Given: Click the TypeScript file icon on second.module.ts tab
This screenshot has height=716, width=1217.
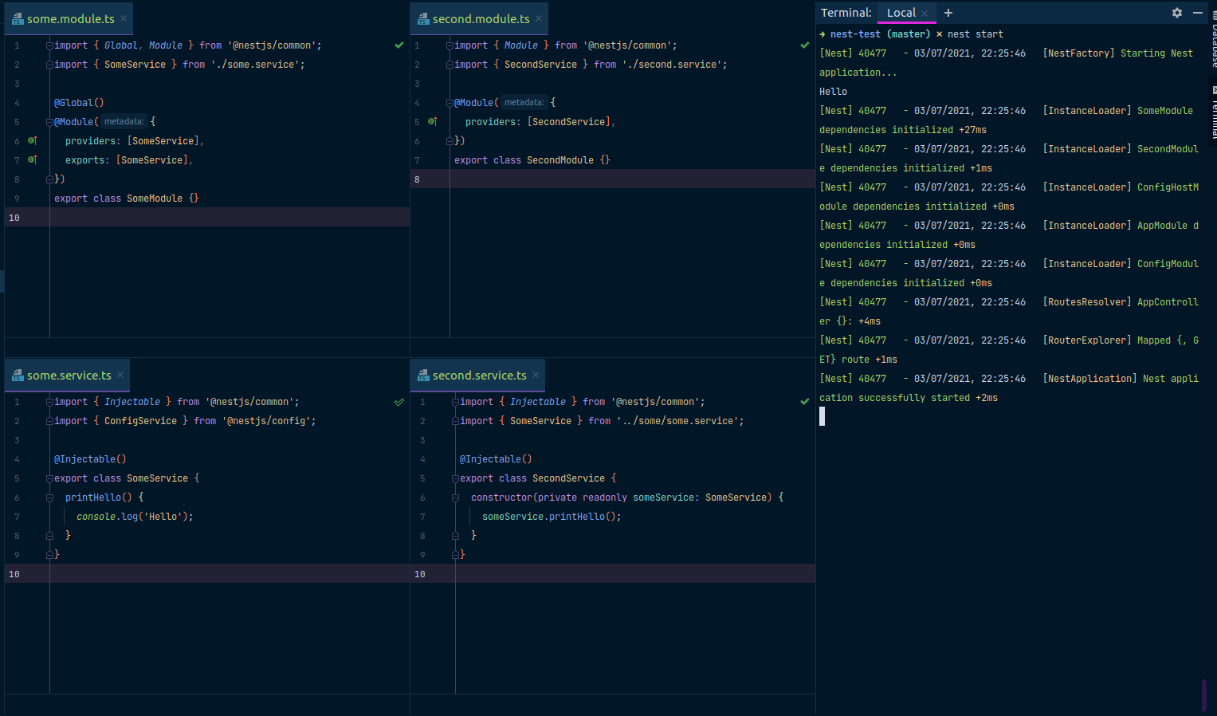Looking at the screenshot, I should pos(423,18).
